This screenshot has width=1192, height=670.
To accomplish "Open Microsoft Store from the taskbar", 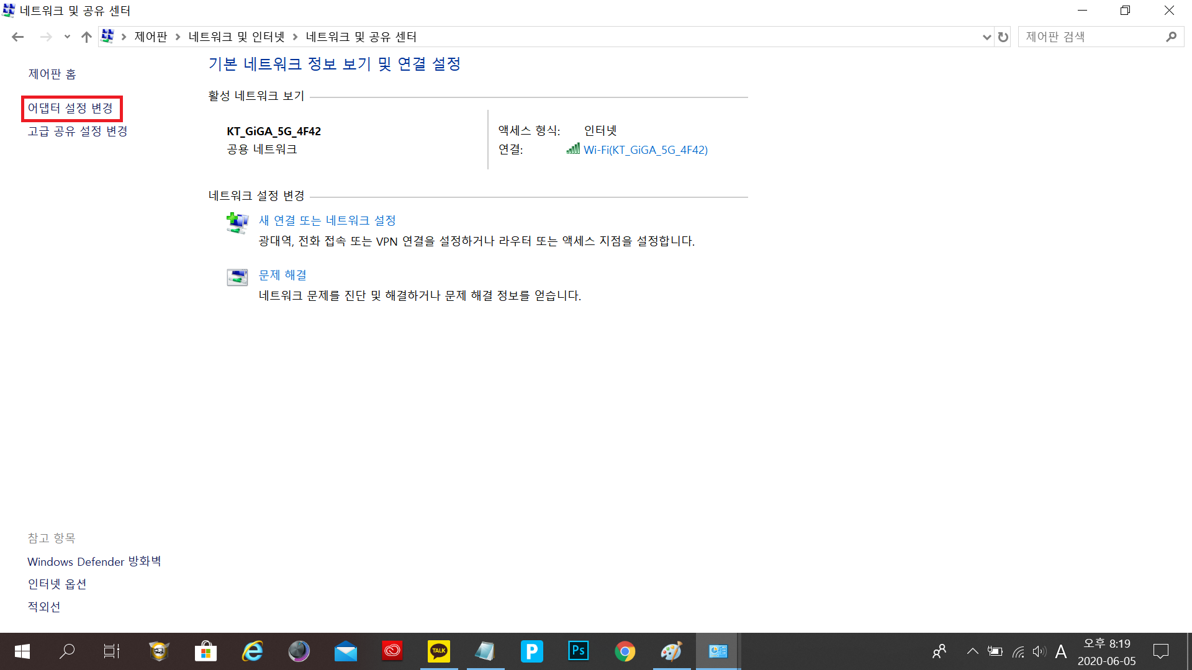I will coord(205,651).
